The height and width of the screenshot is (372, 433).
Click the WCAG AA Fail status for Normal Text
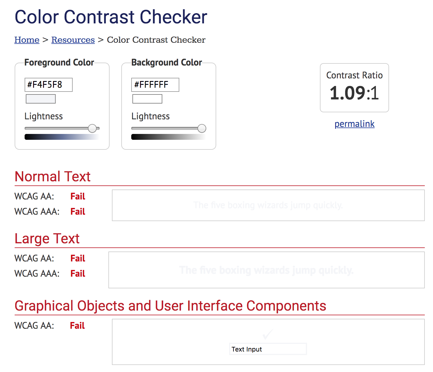point(77,196)
